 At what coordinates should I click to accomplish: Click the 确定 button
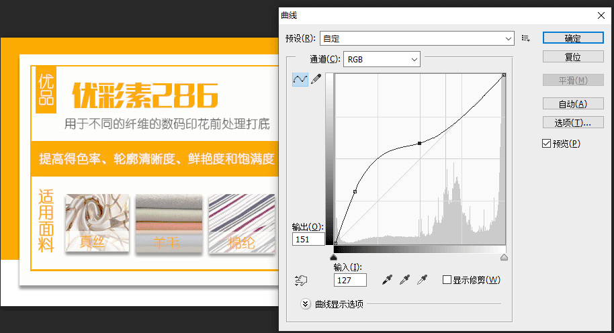(572, 38)
